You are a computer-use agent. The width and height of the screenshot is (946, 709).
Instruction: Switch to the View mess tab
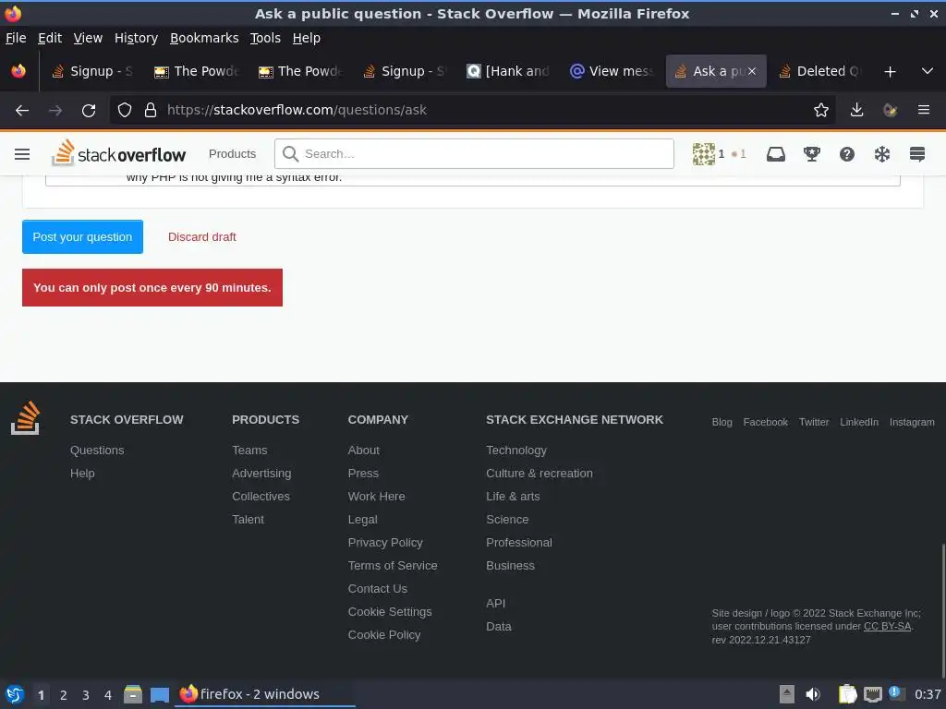tap(612, 71)
